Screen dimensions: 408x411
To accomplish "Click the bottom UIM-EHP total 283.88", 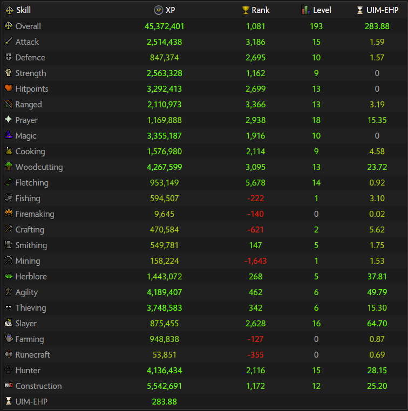I will click(x=165, y=402).
